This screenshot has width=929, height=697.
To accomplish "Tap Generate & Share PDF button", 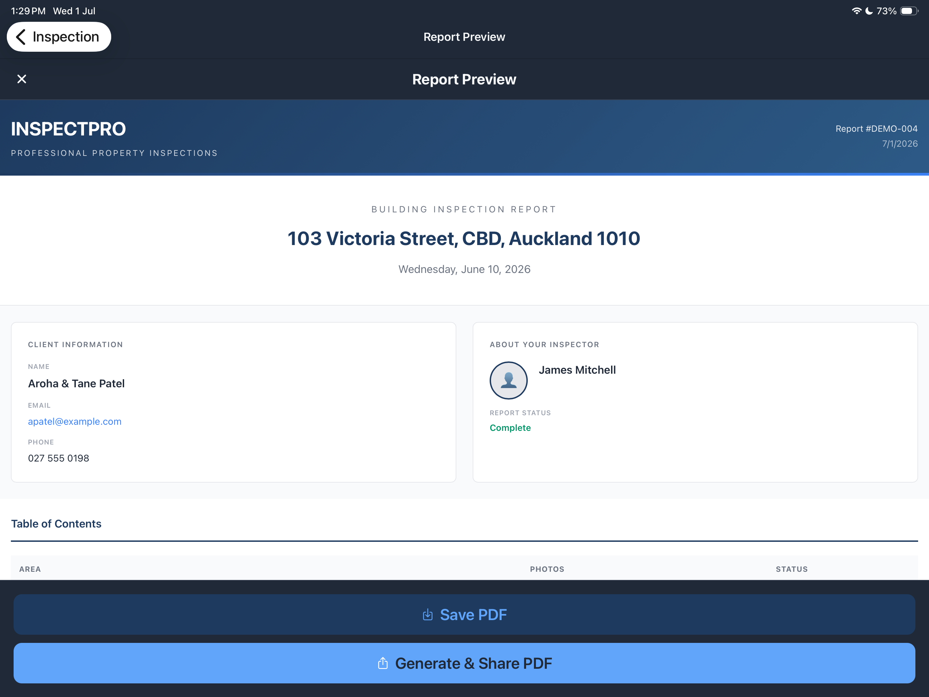I will click(464, 663).
